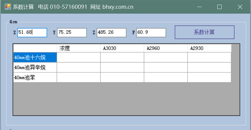This screenshot has height=130, width=251.
Task: Click the Y input field containing 75.25
Action: (x=72, y=33)
